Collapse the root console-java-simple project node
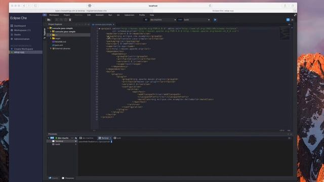The height and width of the screenshot is (182, 324). click(48, 28)
